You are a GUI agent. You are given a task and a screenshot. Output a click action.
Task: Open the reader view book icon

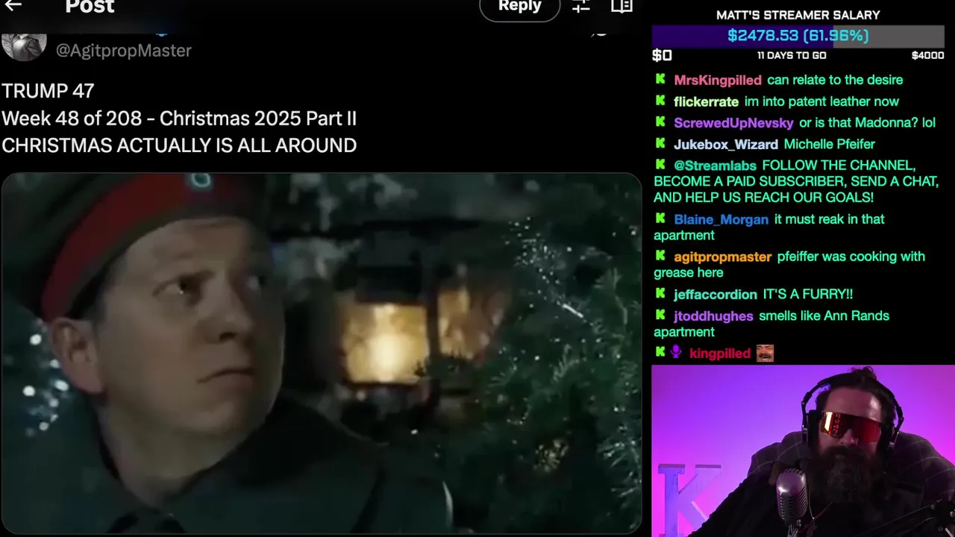[621, 6]
